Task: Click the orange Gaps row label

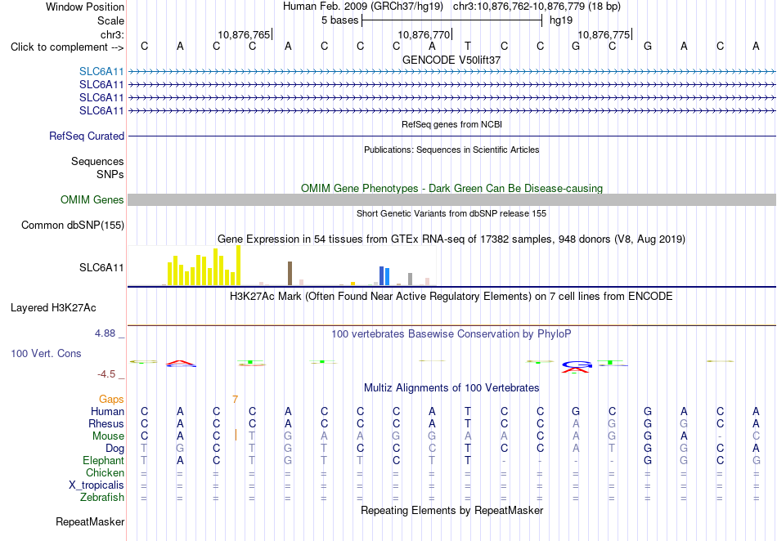Action: pyautogui.click(x=111, y=399)
